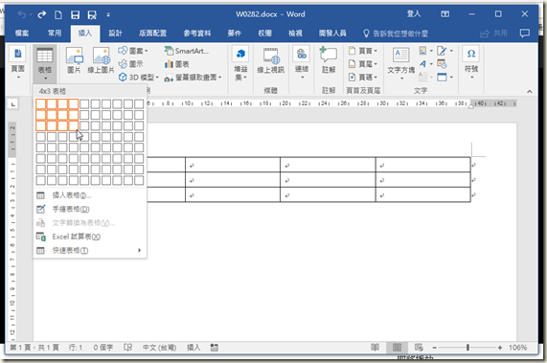Click the zoom out minus button
Viewport: 547px width, 363px height.
(435, 348)
